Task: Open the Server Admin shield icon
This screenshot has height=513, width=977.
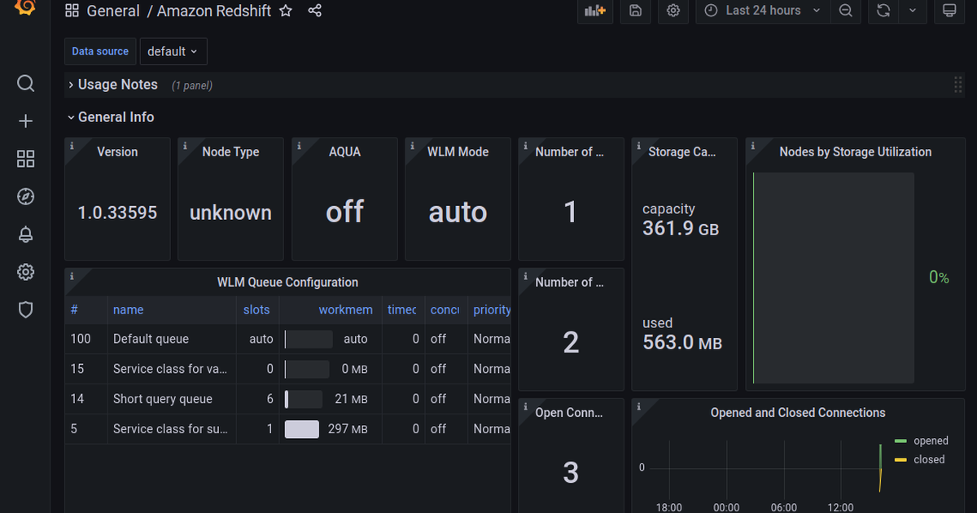Action: pyautogui.click(x=25, y=309)
